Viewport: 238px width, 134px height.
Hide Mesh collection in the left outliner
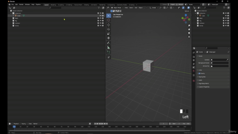coord(100,18)
